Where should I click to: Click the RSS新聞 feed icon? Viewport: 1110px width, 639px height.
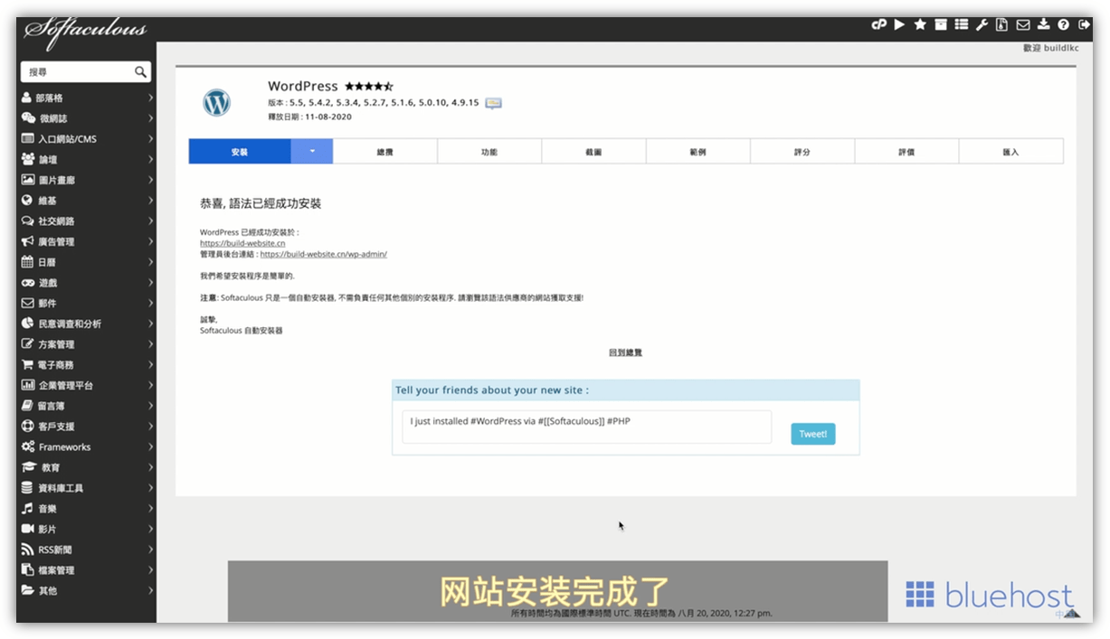(x=27, y=550)
